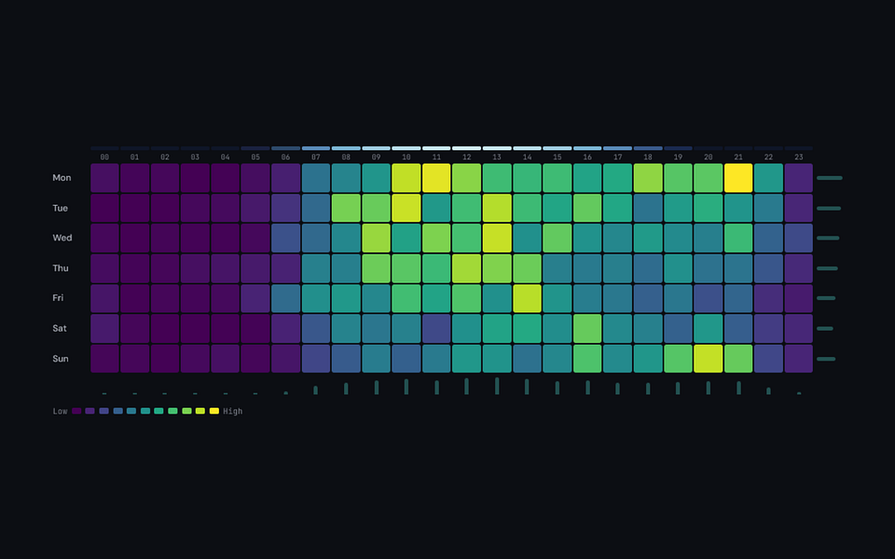Click the High legend label
The height and width of the screenshot is (559, 895).
tap(233, 411)
